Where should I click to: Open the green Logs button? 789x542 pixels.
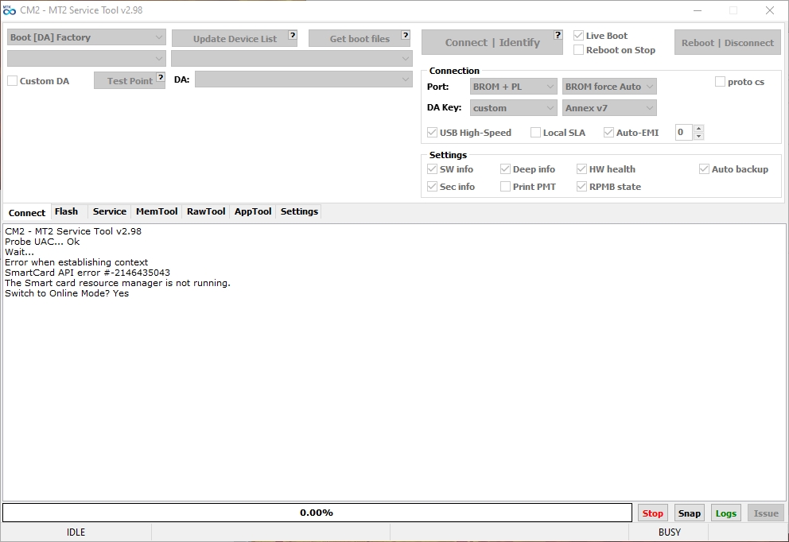725,513
